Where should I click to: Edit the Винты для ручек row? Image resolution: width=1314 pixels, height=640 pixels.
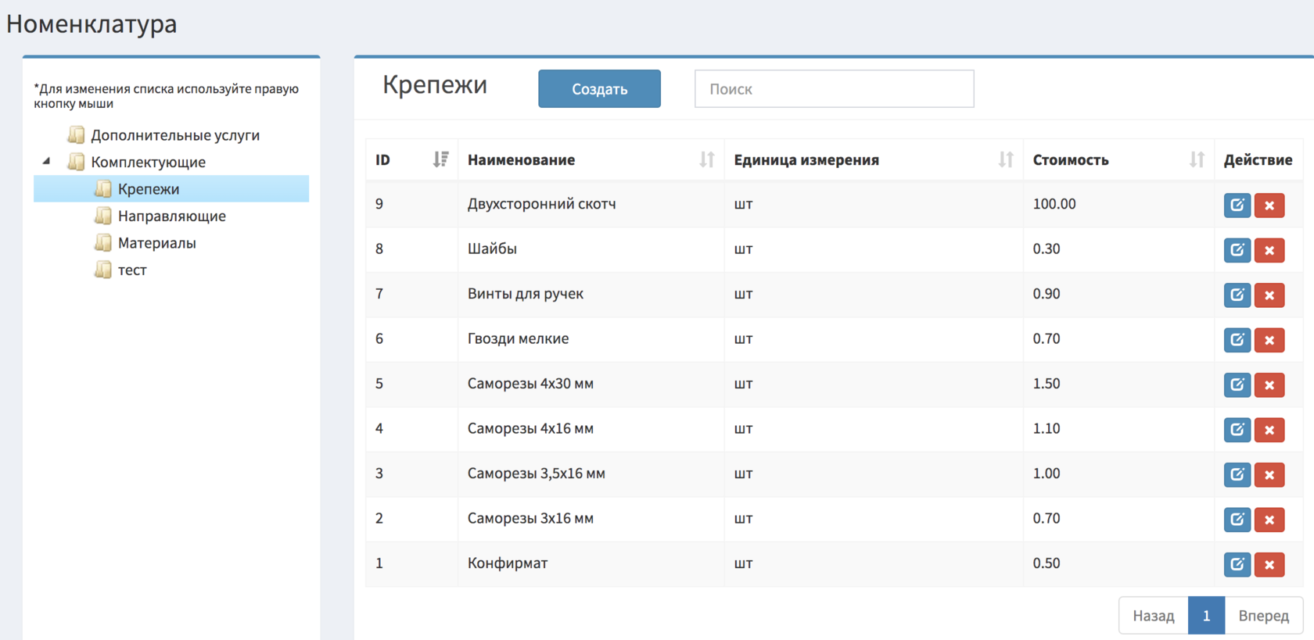point(1237,295)
